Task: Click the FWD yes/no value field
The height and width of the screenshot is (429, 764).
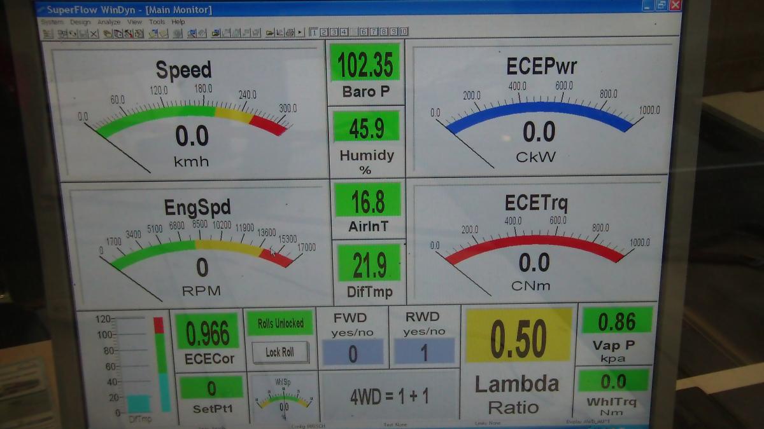Action: point(353,352)
